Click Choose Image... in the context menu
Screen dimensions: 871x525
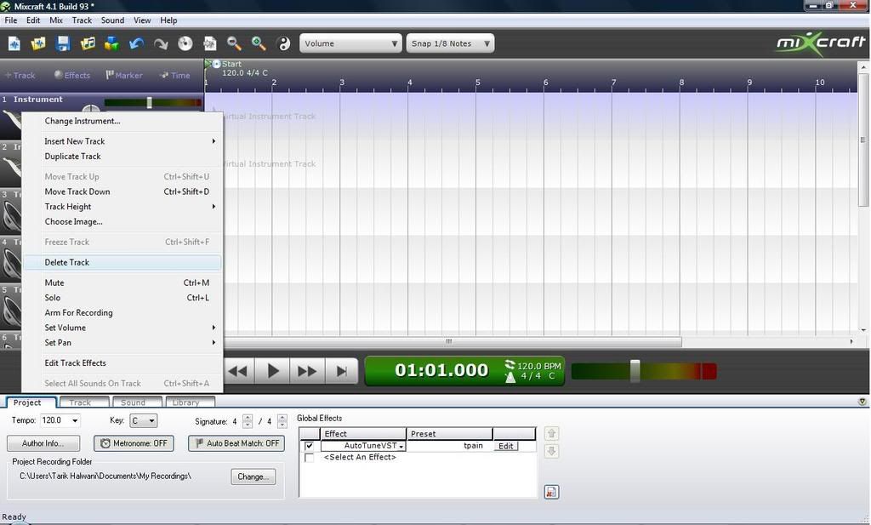coord(122,222)
